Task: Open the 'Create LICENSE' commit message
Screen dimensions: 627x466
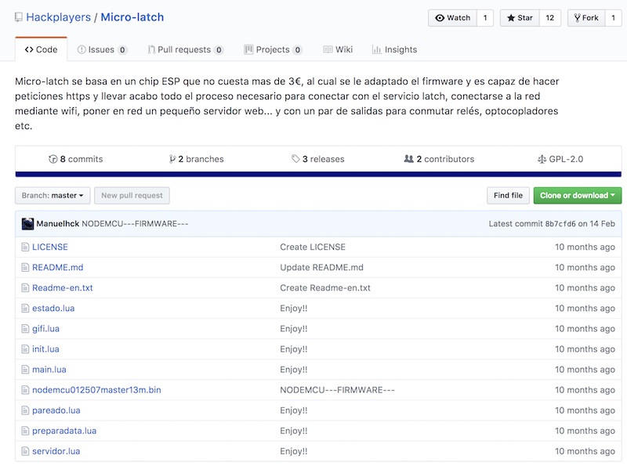Action: pos(313,247)
